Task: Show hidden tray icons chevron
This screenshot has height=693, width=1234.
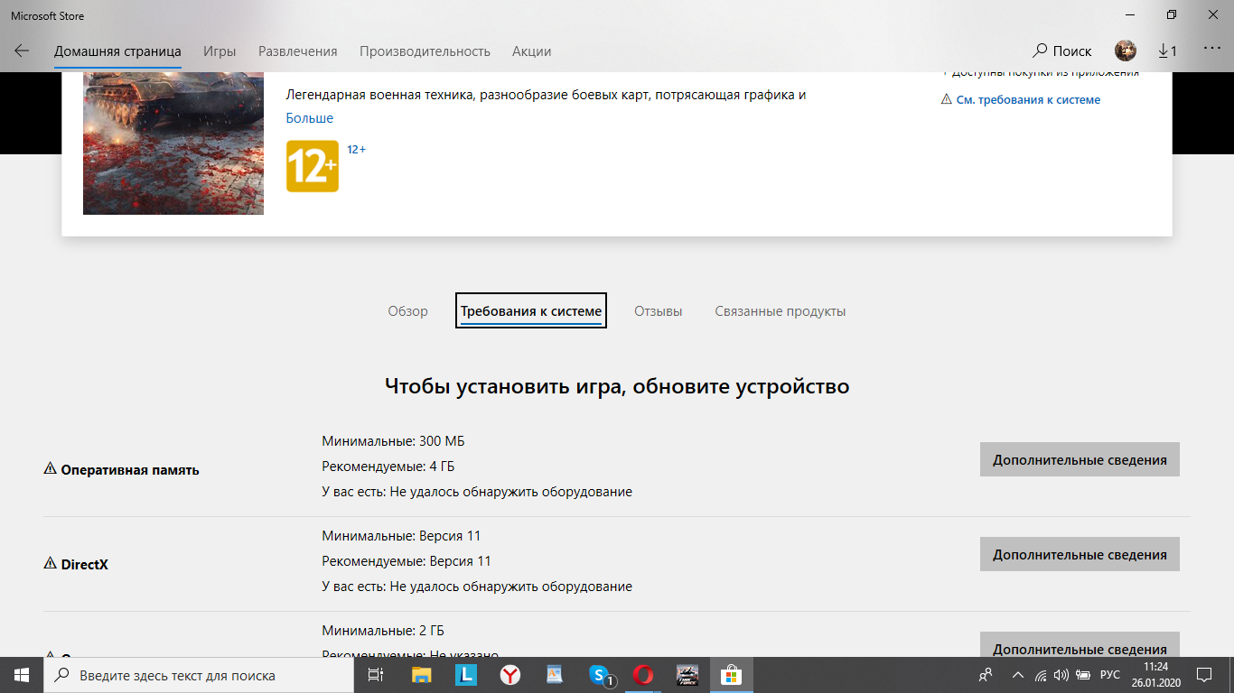Action: click(1018, 675)
